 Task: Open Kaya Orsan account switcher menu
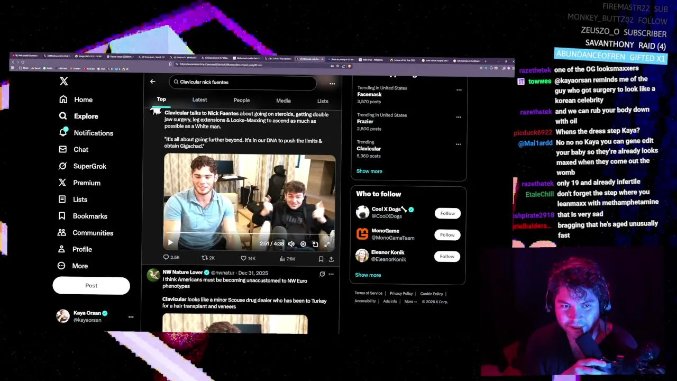pos(131,317)
